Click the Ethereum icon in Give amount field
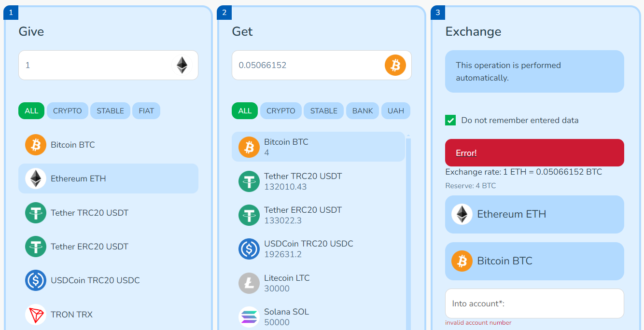The image size is (644, 330). [x=182, y=65]
